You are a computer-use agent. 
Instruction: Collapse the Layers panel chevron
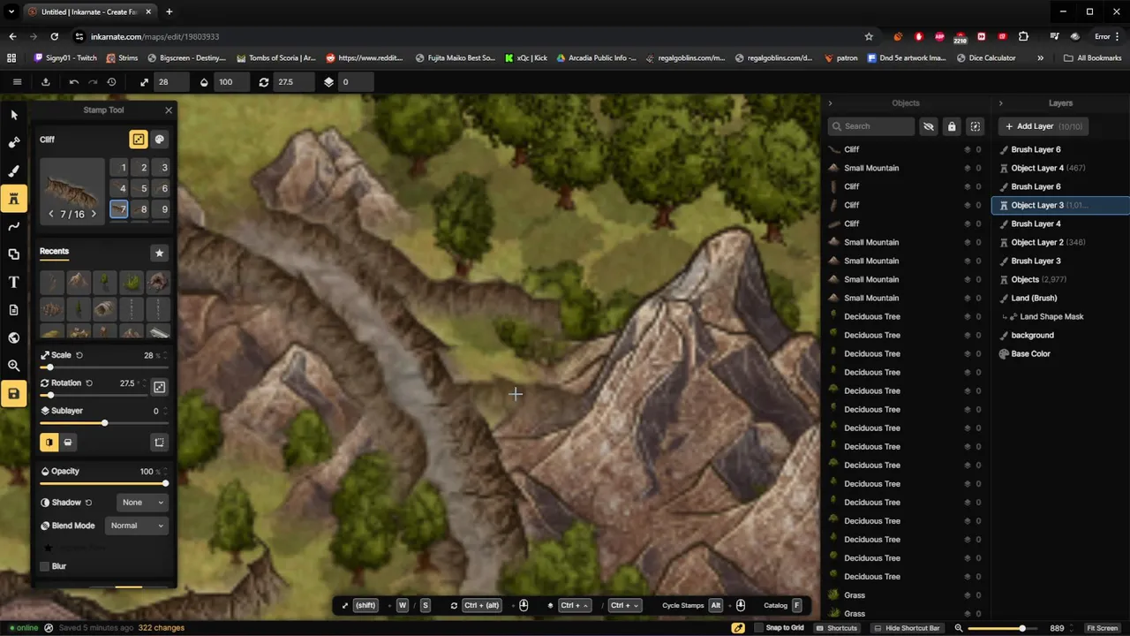coord(1000,103)
